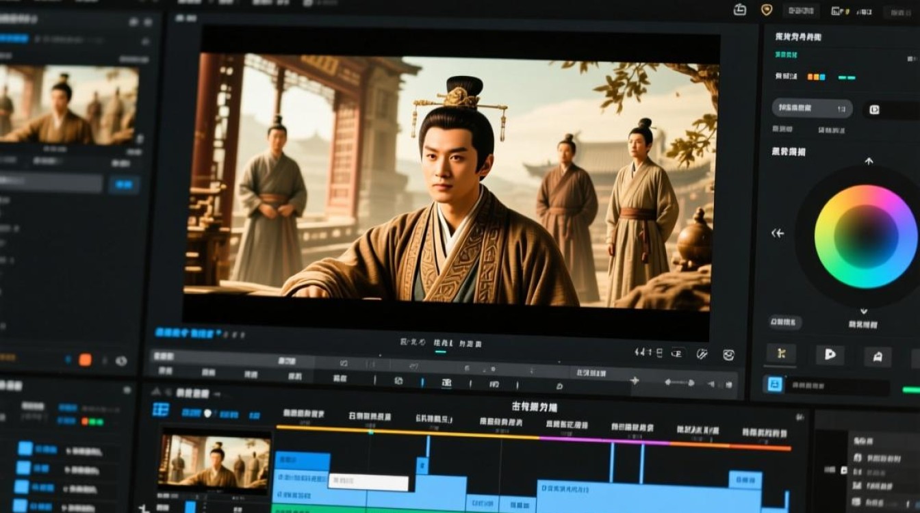Click the pen slash icon below the viewer
This screenshot has height=513, width=920.
(x=702, y=354)
